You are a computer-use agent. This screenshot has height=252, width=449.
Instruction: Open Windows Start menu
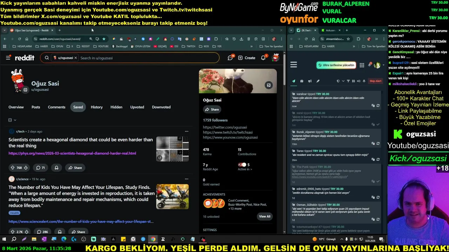4,239
